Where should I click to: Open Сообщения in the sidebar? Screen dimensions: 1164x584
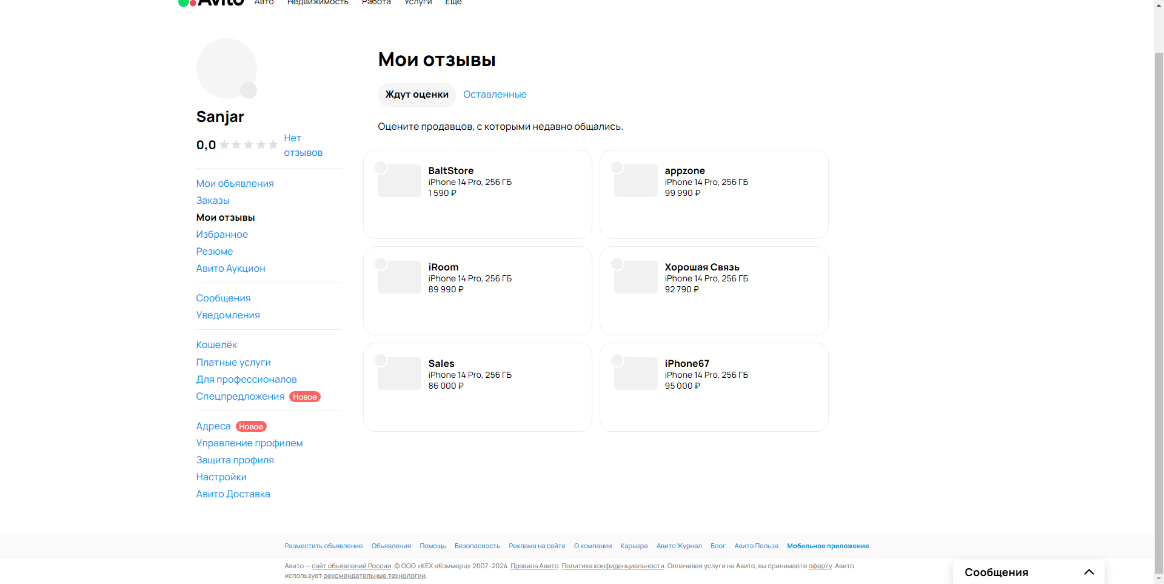pyautogui.click(x=223, y=298)
